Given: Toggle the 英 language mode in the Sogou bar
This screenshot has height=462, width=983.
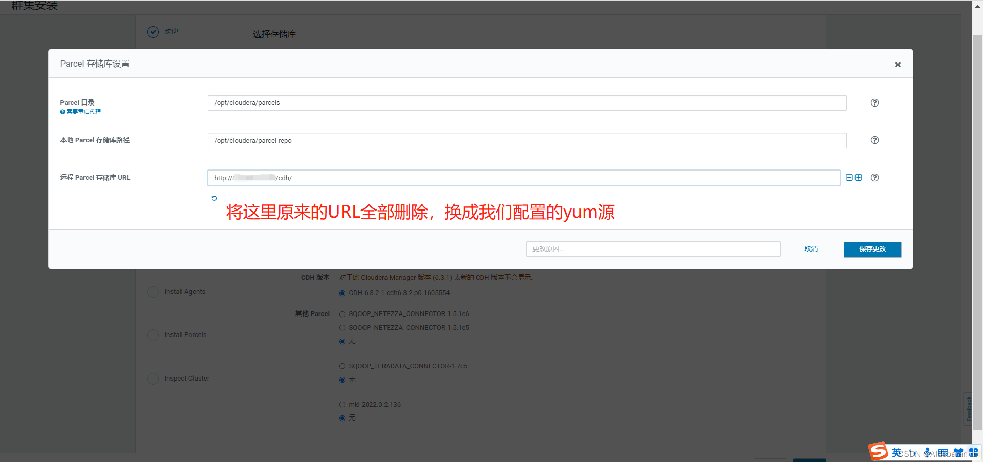Looking at the screenshot, I should 897,453.
